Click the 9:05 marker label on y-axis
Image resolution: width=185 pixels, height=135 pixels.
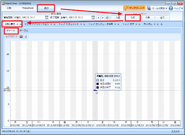(7, 90)
